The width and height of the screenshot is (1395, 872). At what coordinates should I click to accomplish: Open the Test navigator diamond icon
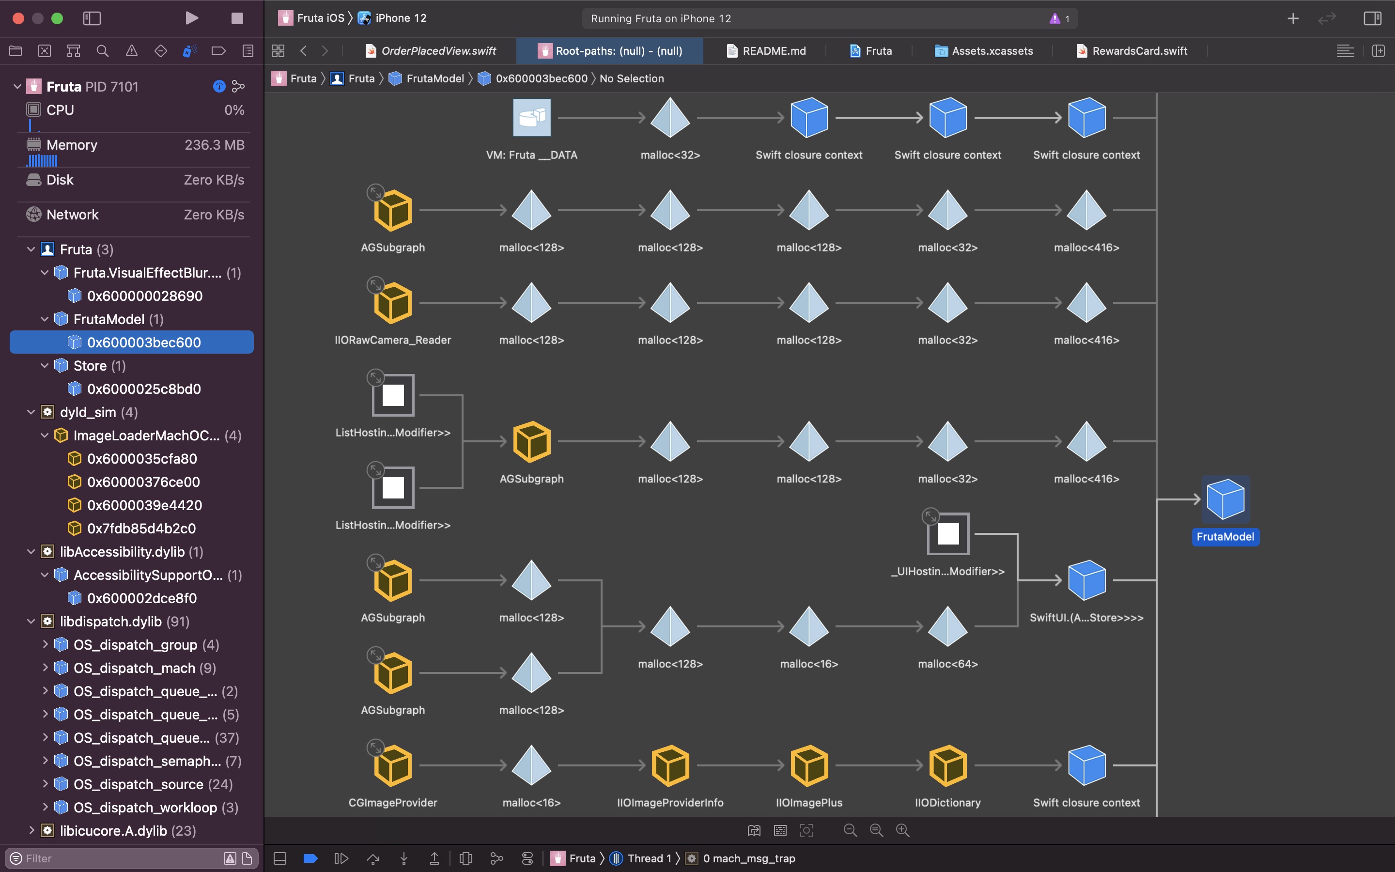(x=160, y=51)
